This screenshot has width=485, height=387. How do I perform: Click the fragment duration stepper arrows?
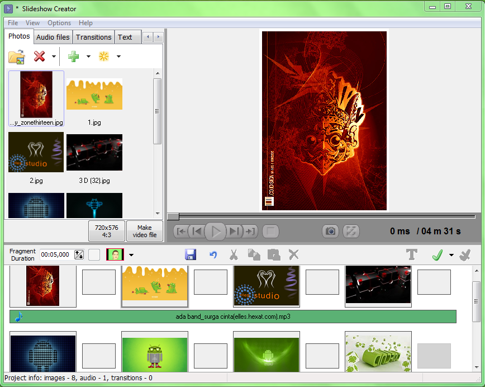tap(79, 255)
